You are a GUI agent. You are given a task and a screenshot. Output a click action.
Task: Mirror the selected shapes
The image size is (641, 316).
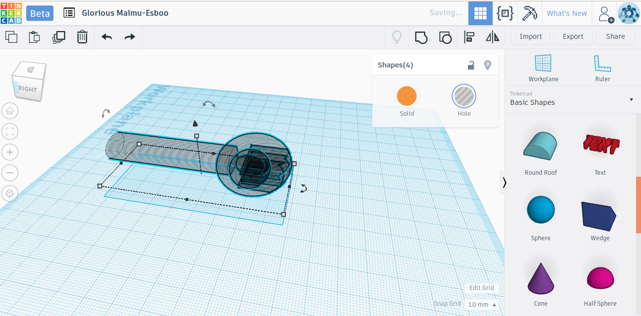(493, 37)
